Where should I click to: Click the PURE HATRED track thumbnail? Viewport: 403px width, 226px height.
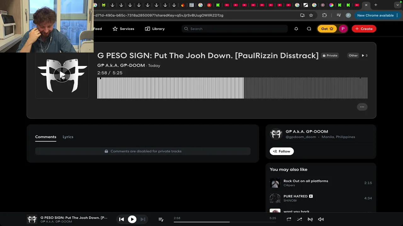[275, 198]
